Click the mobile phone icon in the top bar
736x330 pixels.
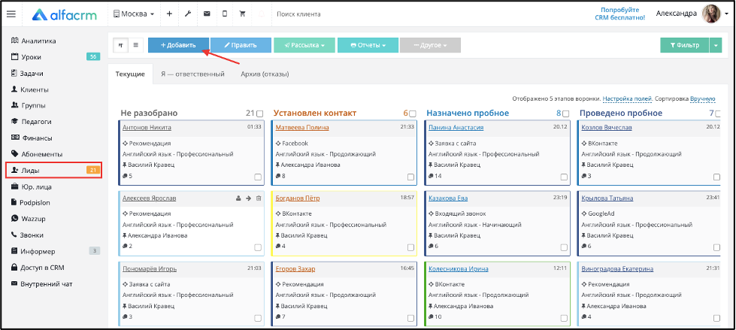225,14
